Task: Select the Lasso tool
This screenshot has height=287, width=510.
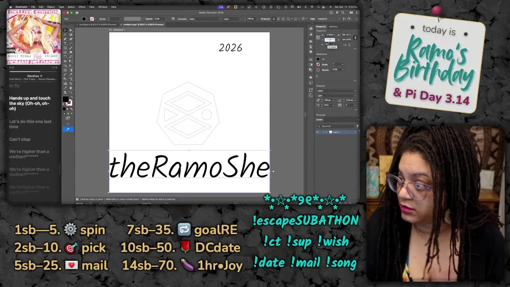Action: pyautogui.click(x=71, y=35)
